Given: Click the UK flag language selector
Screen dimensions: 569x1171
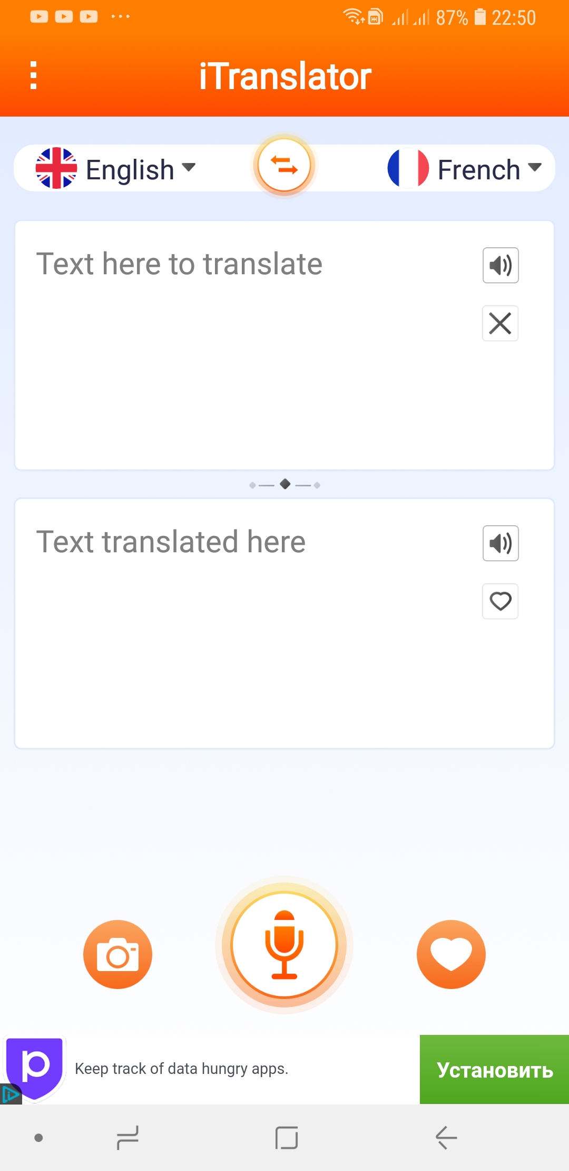Looking at the screenshot, I should 56,168.
